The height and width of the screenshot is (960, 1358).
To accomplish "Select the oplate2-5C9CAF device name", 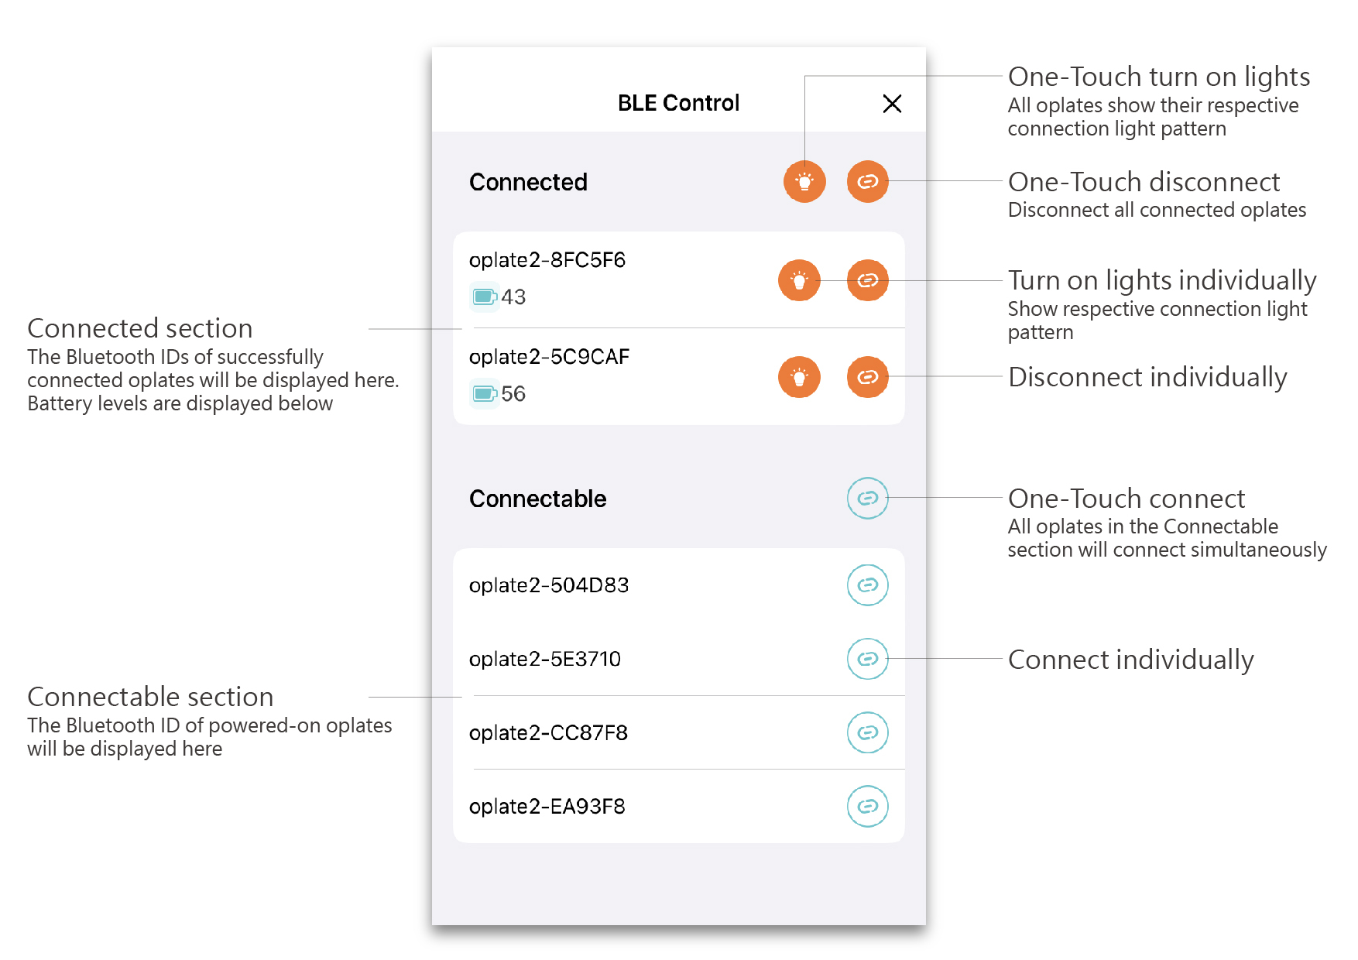I will [x=549, y=357].
